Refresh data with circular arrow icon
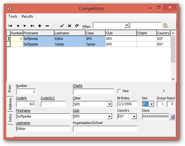The height and width of the screenshot is (146, 185). (x=77, y=26)
